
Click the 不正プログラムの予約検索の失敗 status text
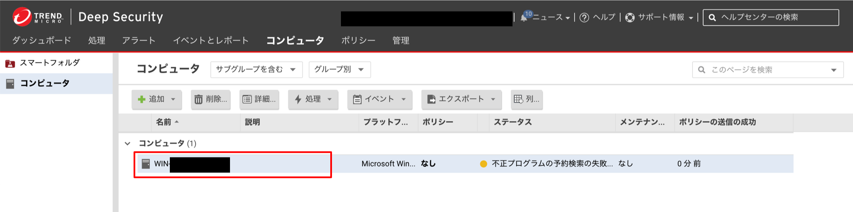552,164
